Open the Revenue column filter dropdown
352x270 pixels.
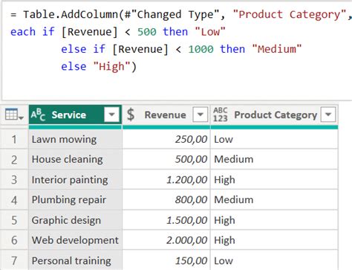point(200,115)
